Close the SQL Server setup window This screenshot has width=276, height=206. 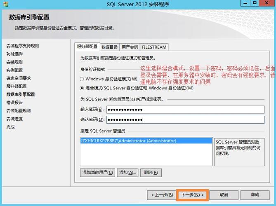click(x=267, y=3)
